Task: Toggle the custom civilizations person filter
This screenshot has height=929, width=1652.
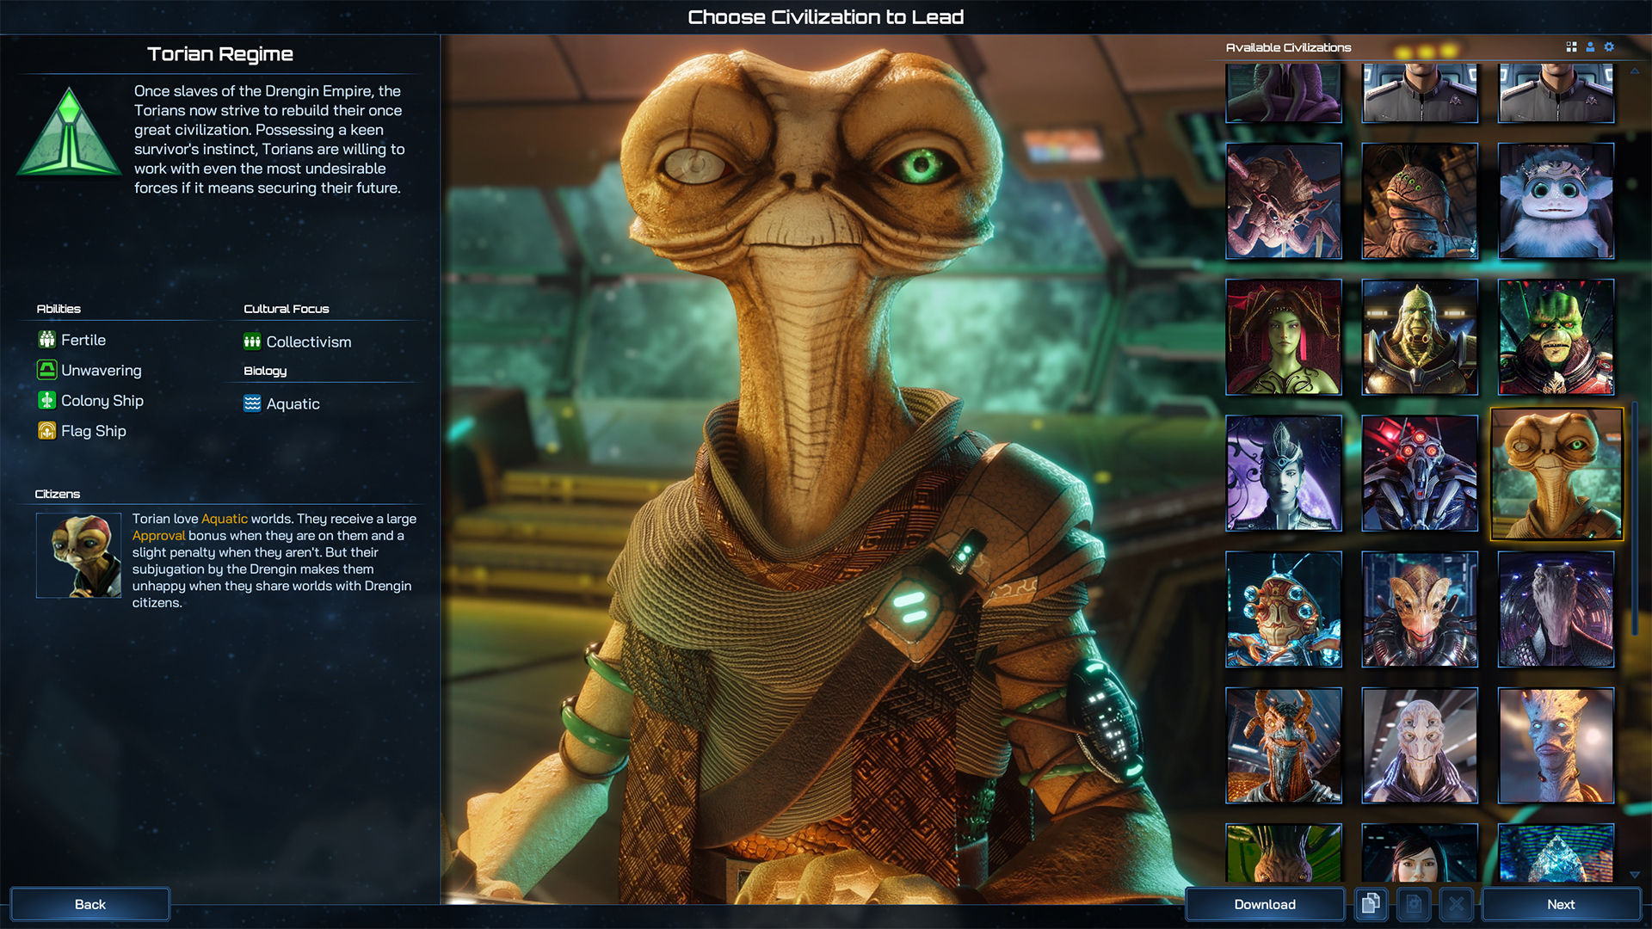Action: click(x=1590, y=47)
